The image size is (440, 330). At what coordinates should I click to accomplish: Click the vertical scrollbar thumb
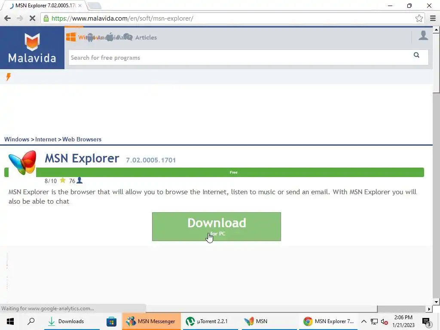click(x=436, y=63)
